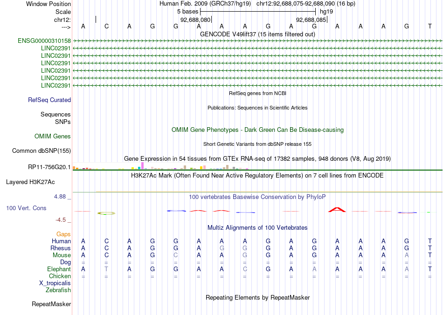Click the Human Feb. 2009 (GRCh37/hg19) assembly title

point(205,4)
